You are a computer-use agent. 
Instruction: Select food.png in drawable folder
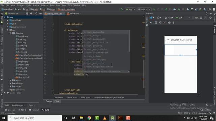pyautogui.click(x=22, y=43)
